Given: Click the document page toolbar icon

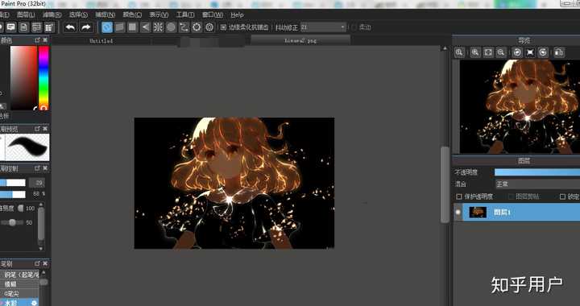Looking at the screenshot, I should [23, 27].
